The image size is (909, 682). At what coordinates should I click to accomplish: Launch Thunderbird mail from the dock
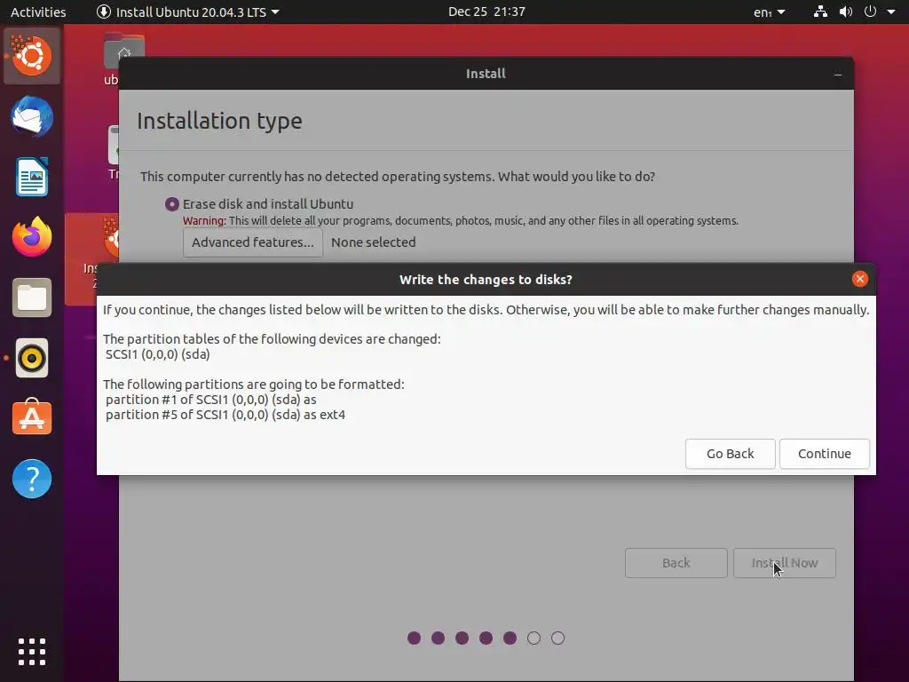[x=32, y=116]
